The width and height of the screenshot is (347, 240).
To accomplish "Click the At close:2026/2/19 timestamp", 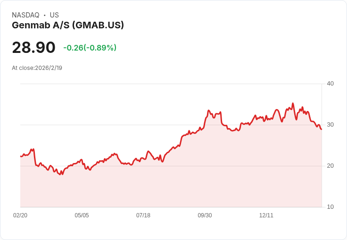I will tap(37, 68).
